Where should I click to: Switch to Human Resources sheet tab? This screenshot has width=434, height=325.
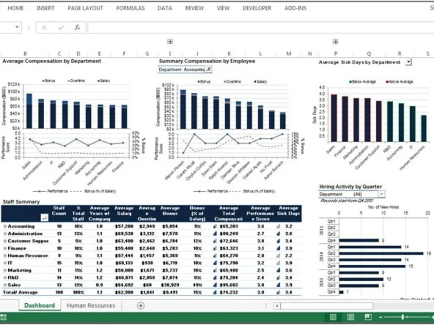[91, 305]
